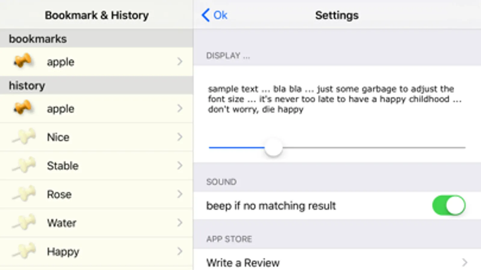
Task: Open the chevron on the Stable row
Action: (180, 166)
